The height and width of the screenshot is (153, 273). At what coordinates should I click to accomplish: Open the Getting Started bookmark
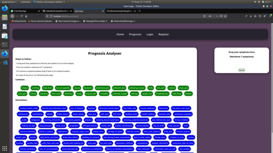[x=19, y=21]
